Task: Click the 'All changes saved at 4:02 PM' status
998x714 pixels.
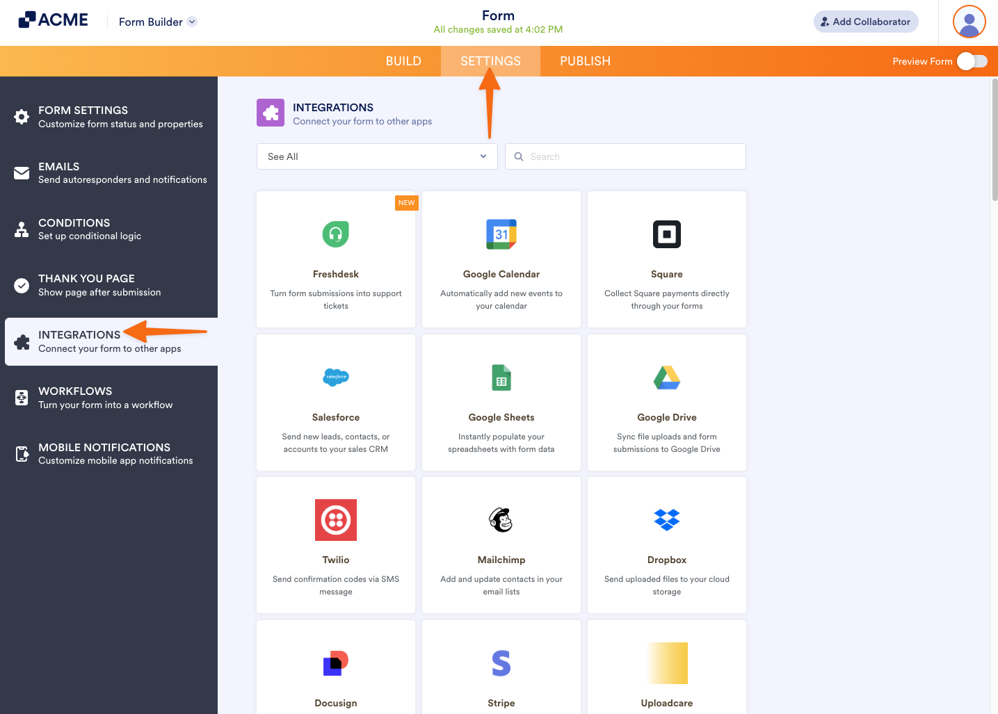Action: click(x=498, y=29)
